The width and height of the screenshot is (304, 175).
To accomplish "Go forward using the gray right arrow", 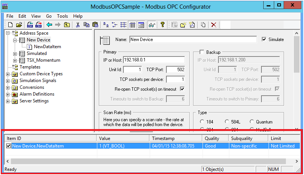I will click(x=58, y=25).
